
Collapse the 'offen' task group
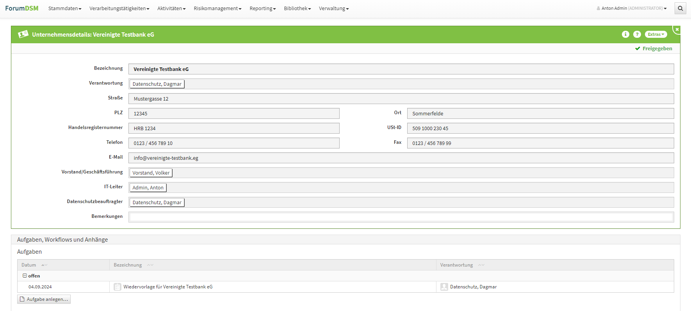coord(25,276)
